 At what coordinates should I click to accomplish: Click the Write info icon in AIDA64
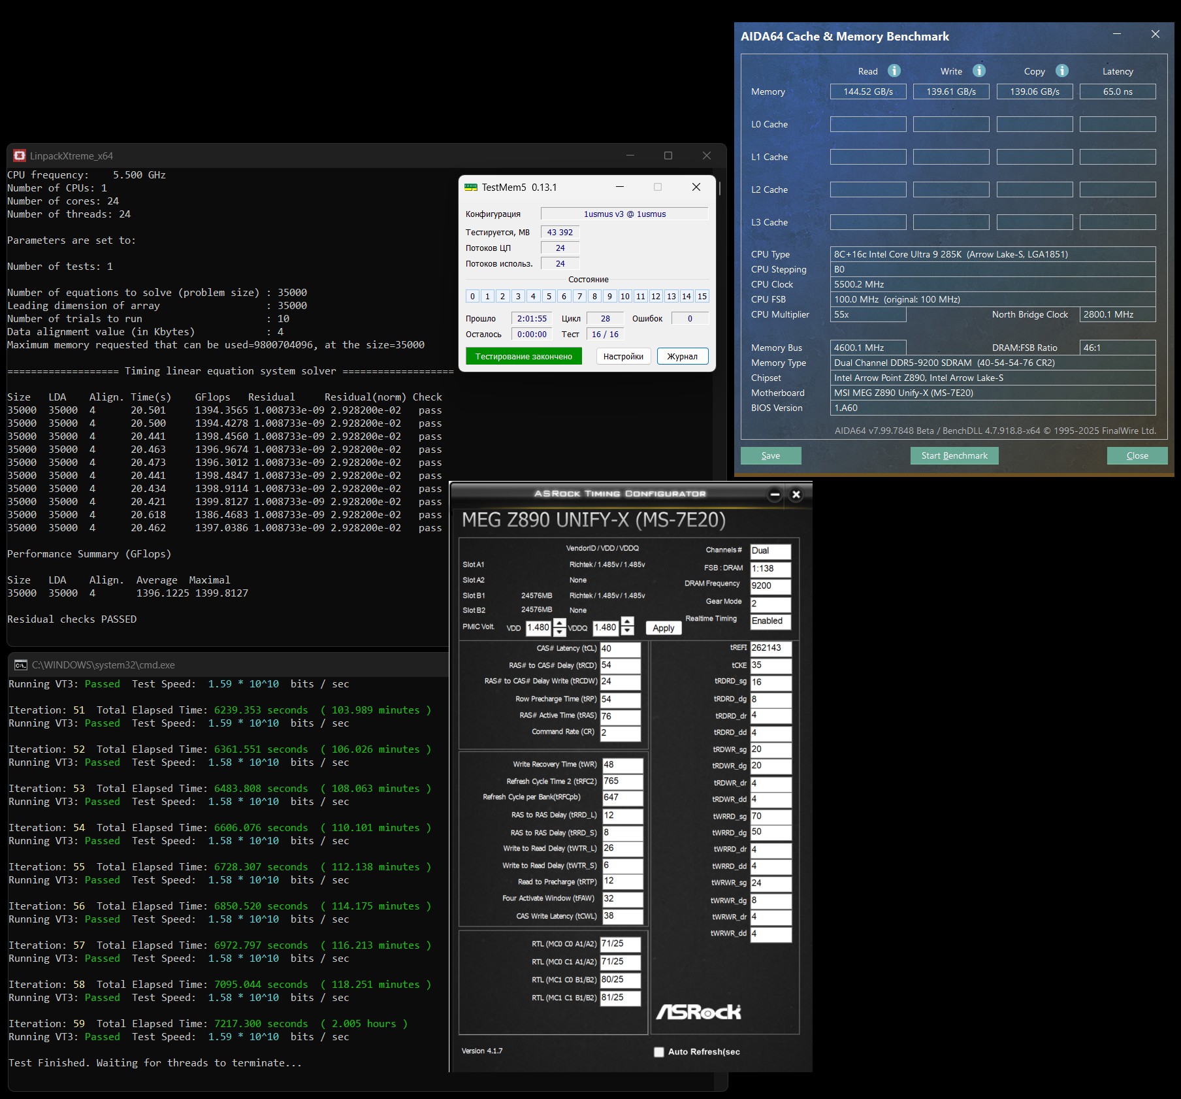(979, 71)
